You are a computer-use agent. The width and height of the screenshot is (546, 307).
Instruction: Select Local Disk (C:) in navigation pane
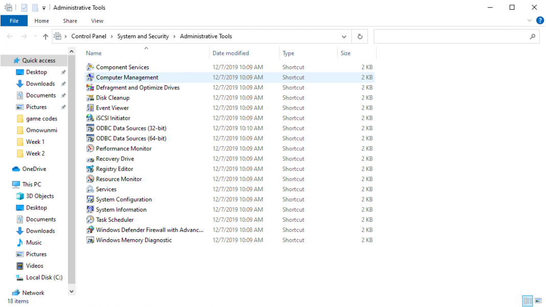[x=44, y=277]
